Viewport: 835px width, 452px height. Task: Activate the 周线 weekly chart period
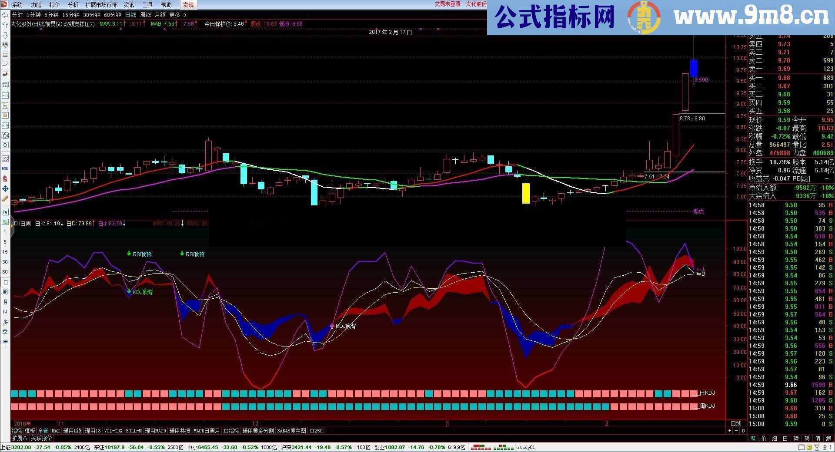click(146, 14)
